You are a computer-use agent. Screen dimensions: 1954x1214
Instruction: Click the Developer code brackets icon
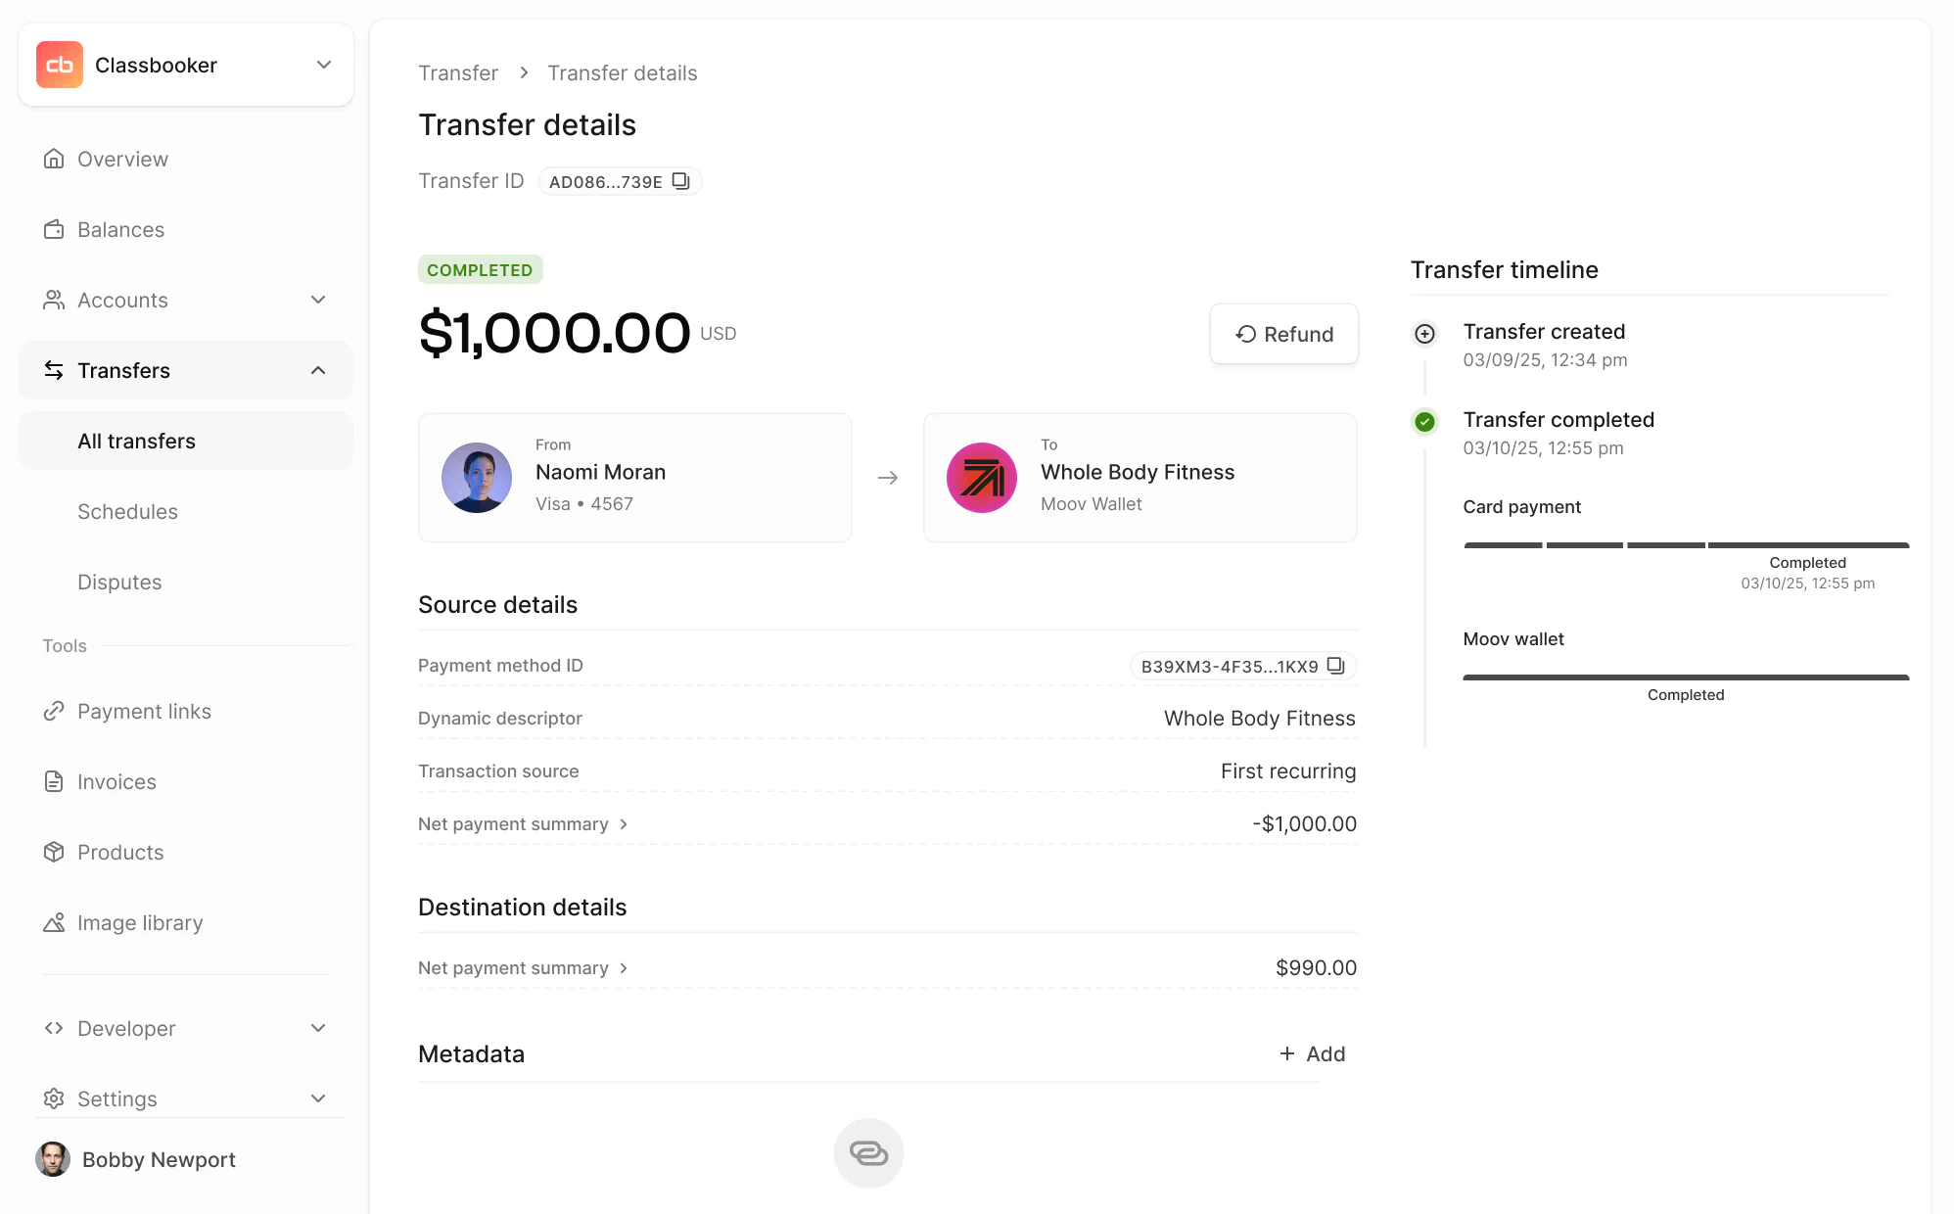point(54,1028)
